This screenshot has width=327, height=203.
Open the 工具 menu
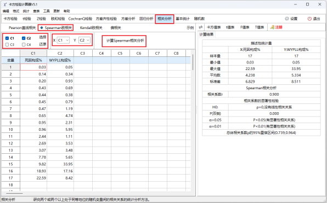46,11
